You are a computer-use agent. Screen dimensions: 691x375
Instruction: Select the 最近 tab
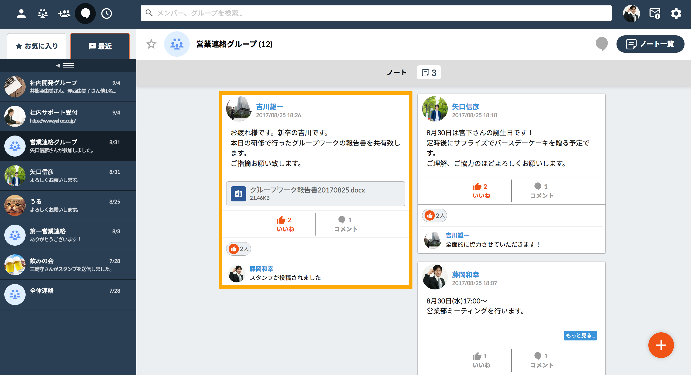(x=100, y=46)
